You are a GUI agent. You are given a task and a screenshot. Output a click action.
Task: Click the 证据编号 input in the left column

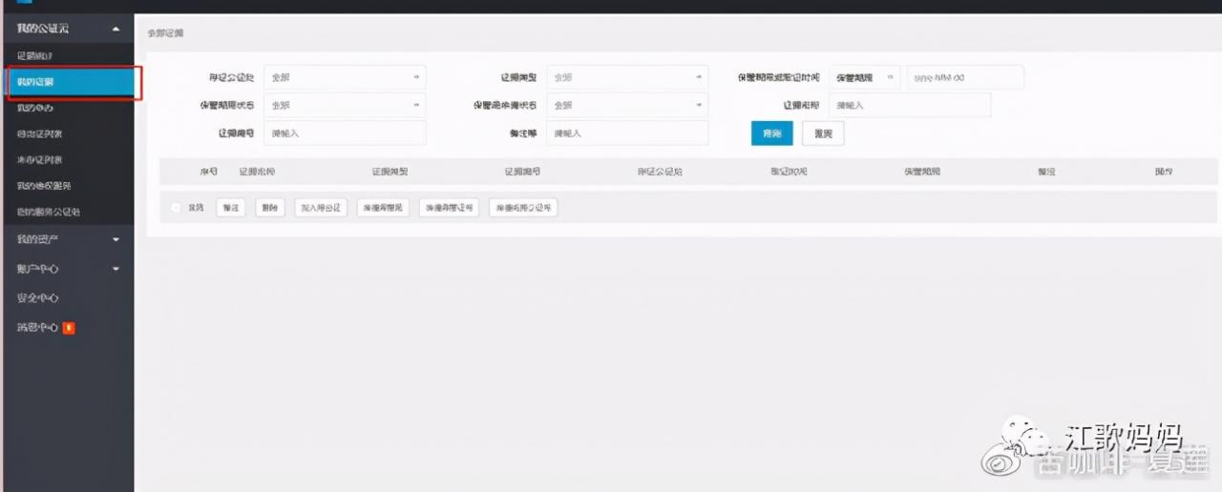[345, 133]
